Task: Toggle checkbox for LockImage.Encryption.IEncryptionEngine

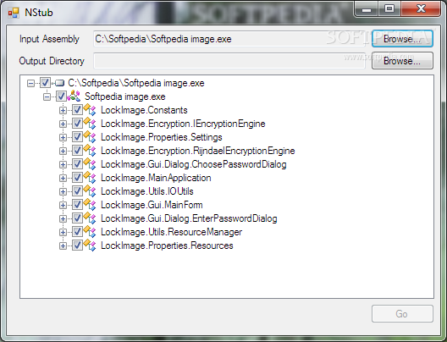Action: (77, 124)
